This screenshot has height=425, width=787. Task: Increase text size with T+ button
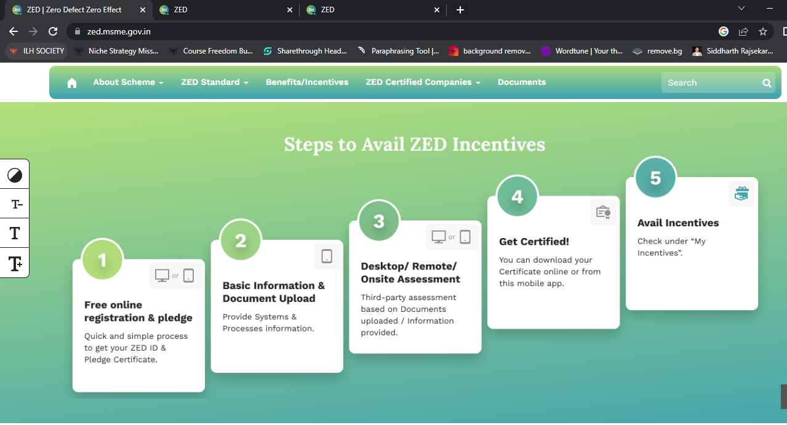[x=15, y=263]
